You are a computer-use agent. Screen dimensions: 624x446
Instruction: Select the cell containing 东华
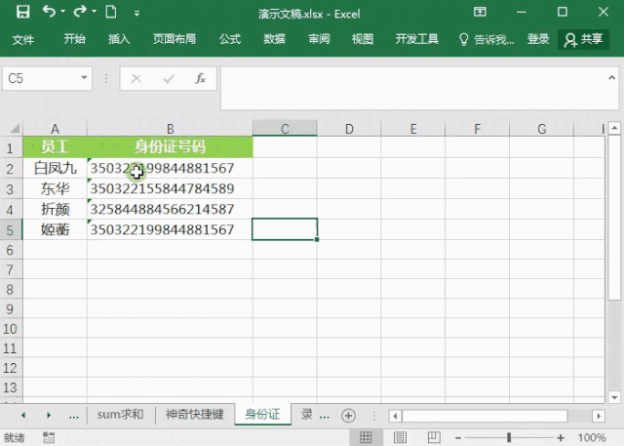(55, 188)
